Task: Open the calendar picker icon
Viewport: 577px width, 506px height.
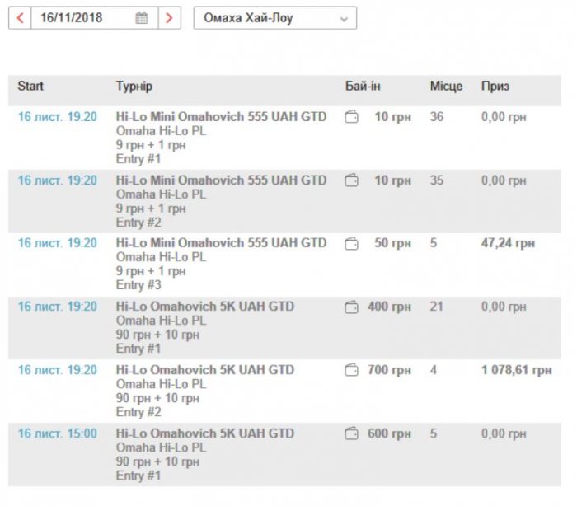Action: tap(141, 17)
